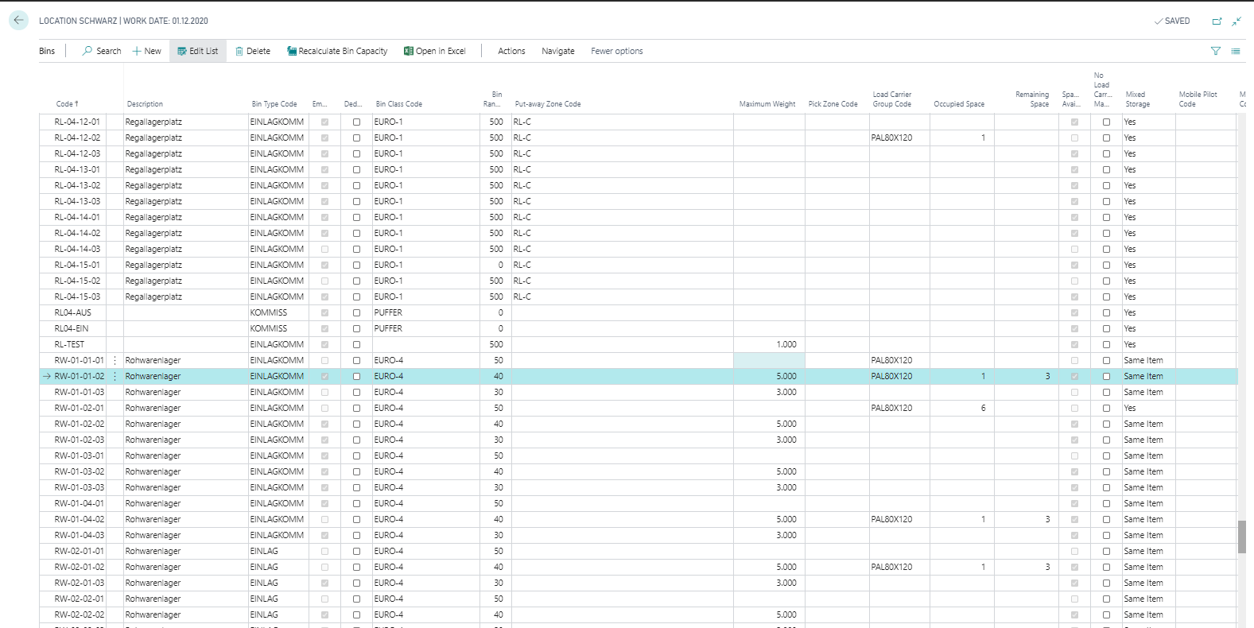Screen dimensions: 1254x628
Task: Click the back arrow button
Action: [x=18, y=21]
